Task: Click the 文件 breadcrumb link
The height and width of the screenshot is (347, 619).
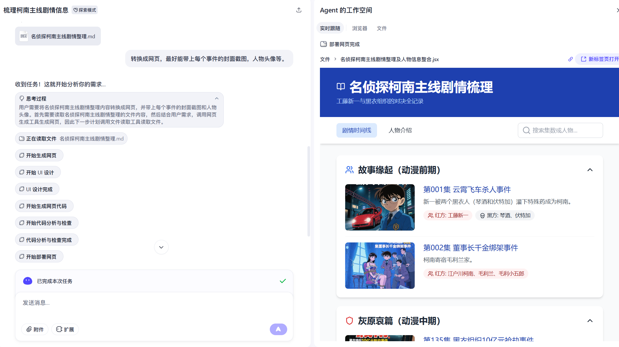Action: [325, 59]
